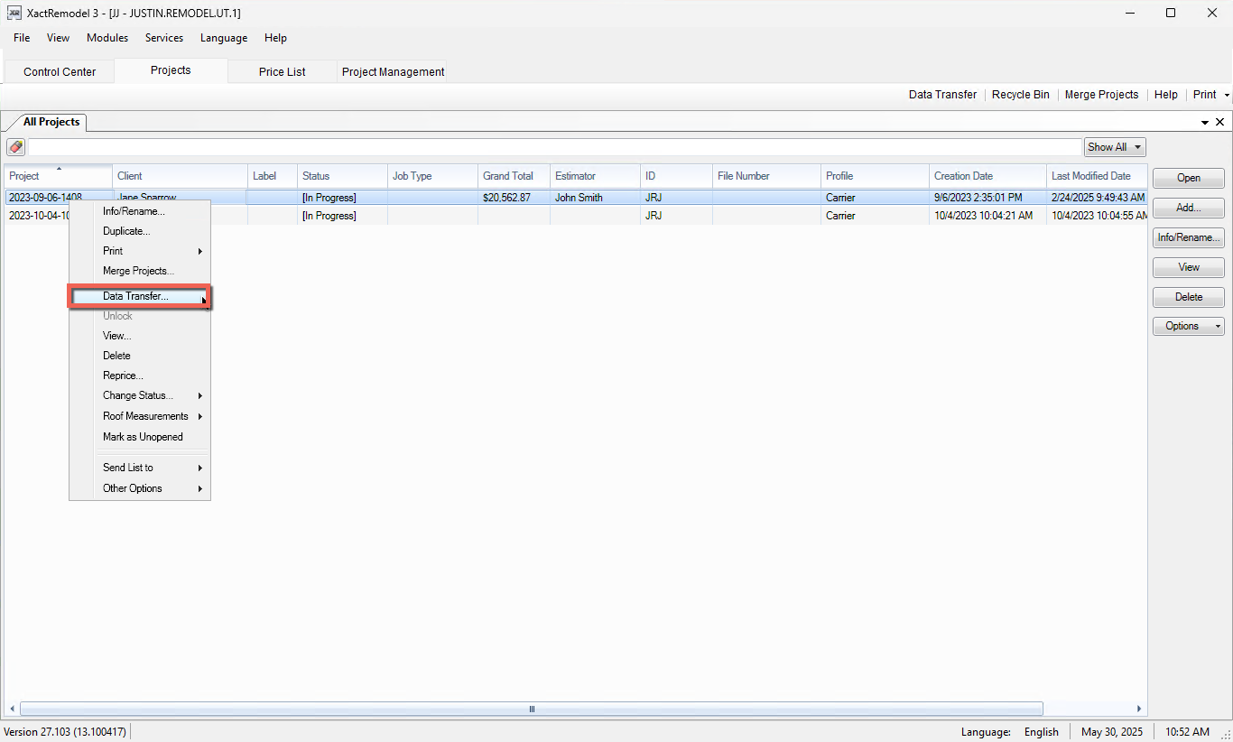This screenshot has width=1233, height=742.
Task: Expand the Print submenu in context menu
Action: click(200, 251)
